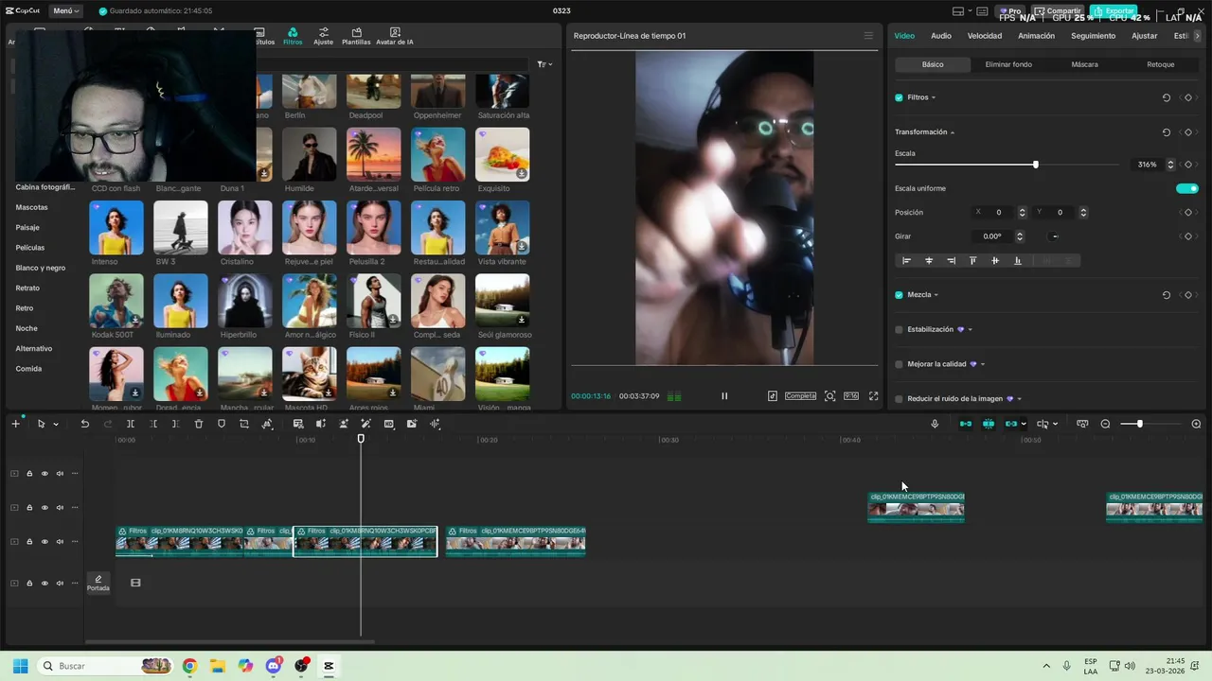Switch to the Velocidad tab

(985, 36)
